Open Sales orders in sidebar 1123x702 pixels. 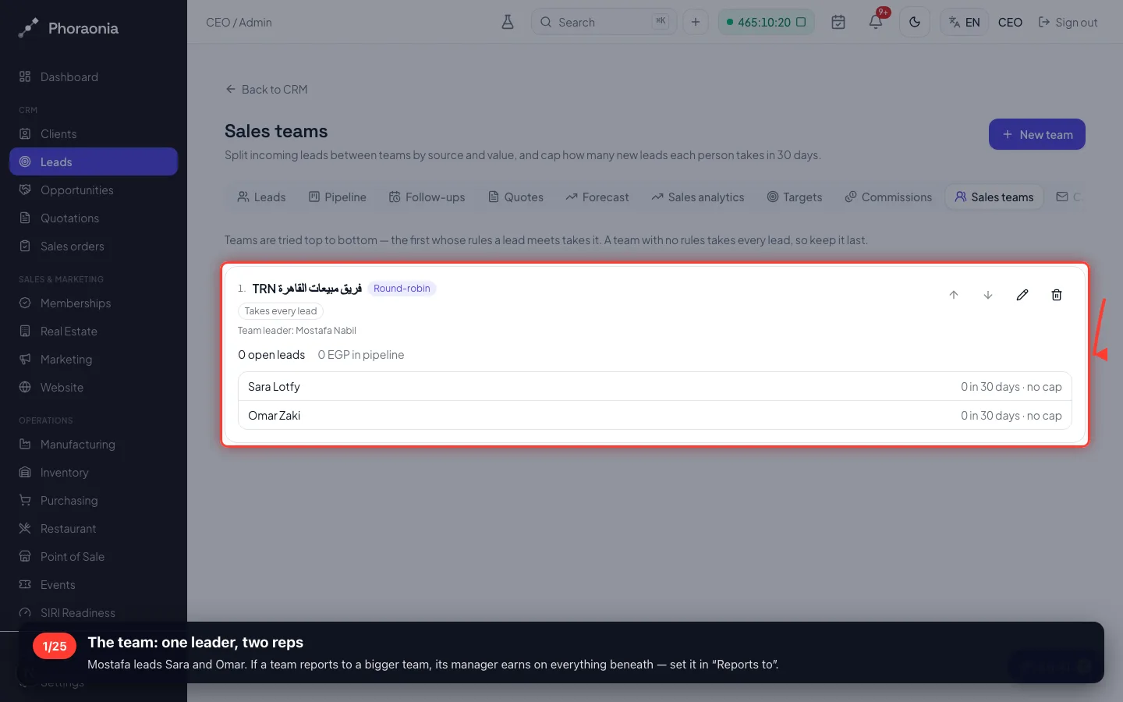(x=94, y=246)
